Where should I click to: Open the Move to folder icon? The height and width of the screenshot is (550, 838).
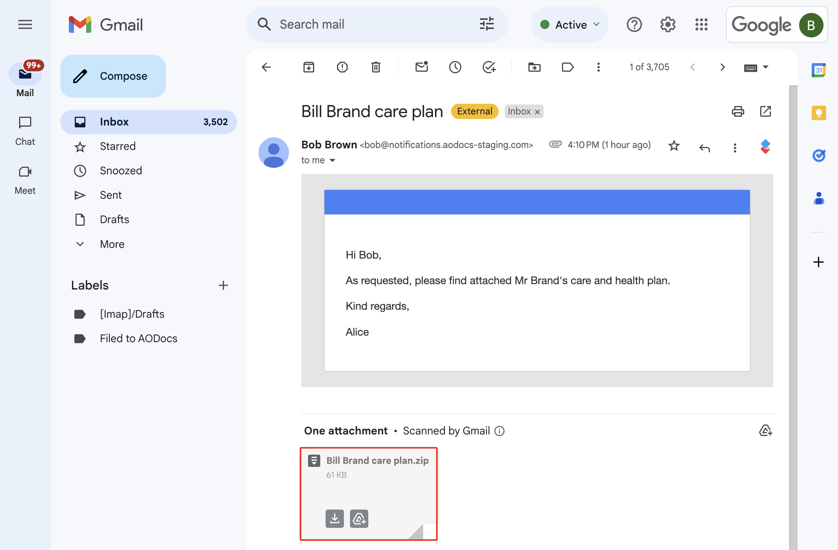[535, 67]
